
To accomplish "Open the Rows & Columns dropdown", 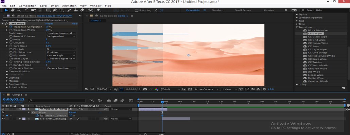I will pos(61,36).
